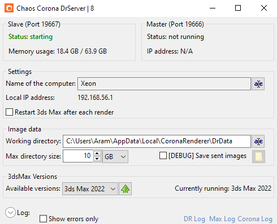
Task: Maximize the DrServer window
Action: (x=238, y=8)
